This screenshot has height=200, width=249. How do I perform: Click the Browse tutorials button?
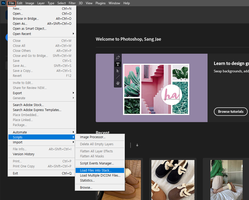(231, 112)
